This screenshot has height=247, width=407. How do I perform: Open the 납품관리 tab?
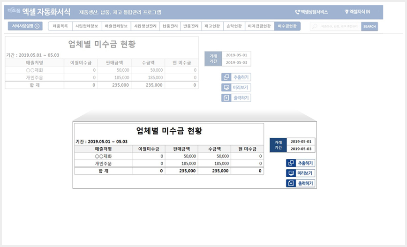pos(170,26)
